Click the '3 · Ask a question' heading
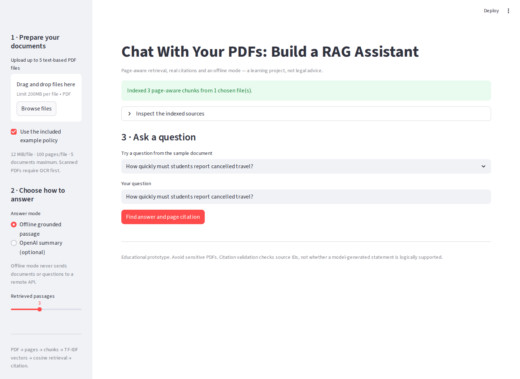Screen dimensions: 520x379 [x=159, y=137]
